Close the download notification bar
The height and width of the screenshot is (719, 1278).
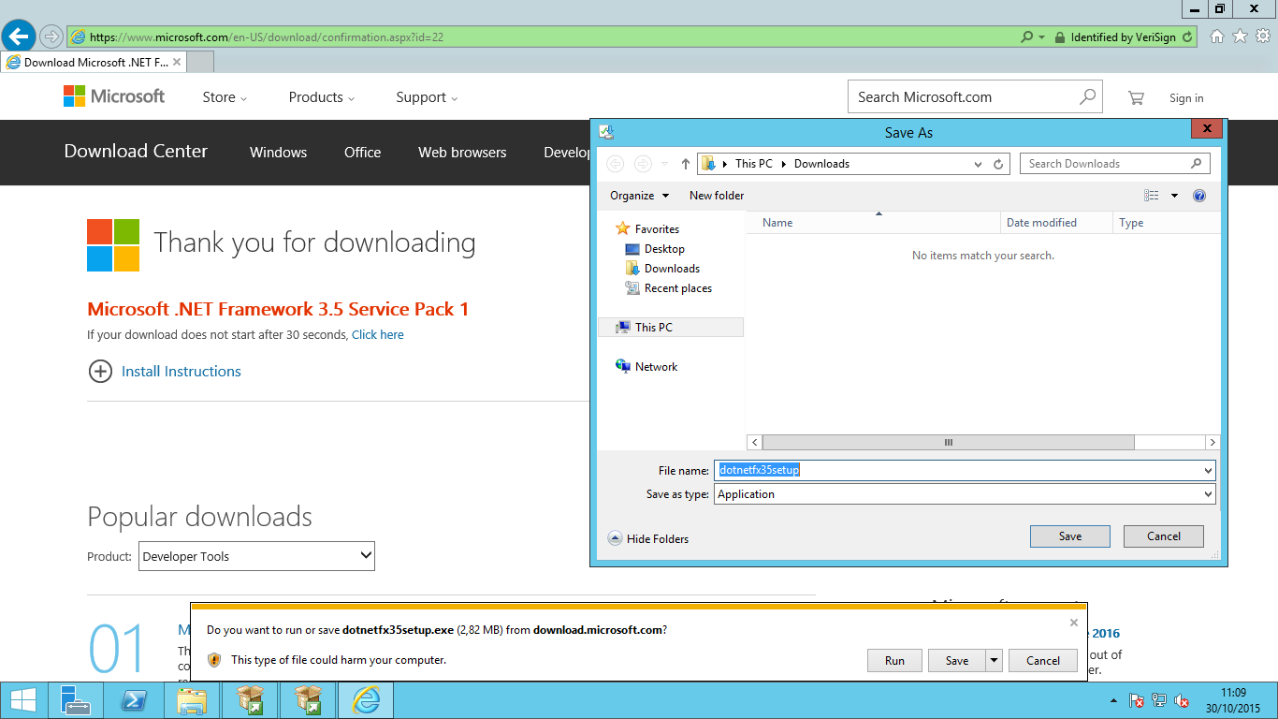pyautogui.click(x=1074, y=623)
